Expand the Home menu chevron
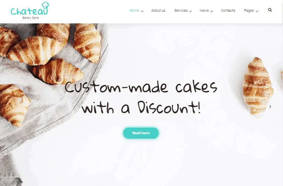The width and height of the screenshot is (283, 186). (x=142, y=11)
